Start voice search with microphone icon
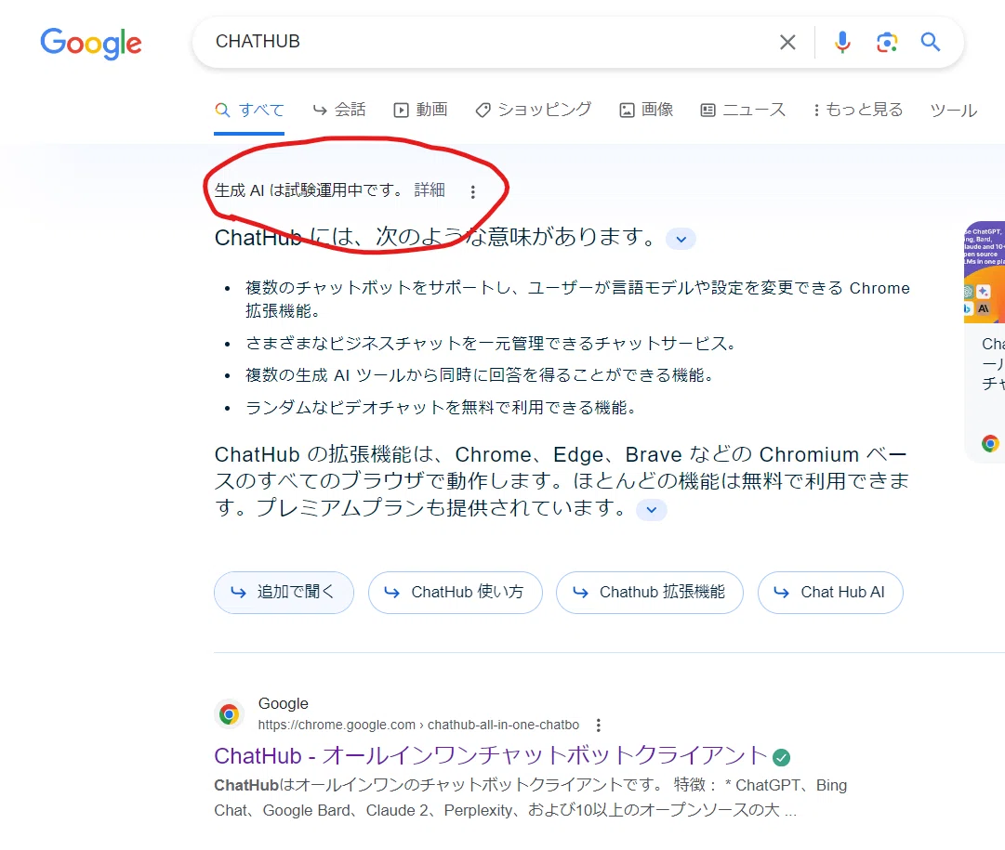This screenshot has height=850, width=1005. click(x=842, y=43)
